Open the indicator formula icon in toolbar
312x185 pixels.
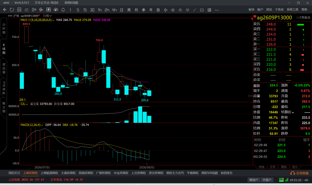click(x=41, y=10)
